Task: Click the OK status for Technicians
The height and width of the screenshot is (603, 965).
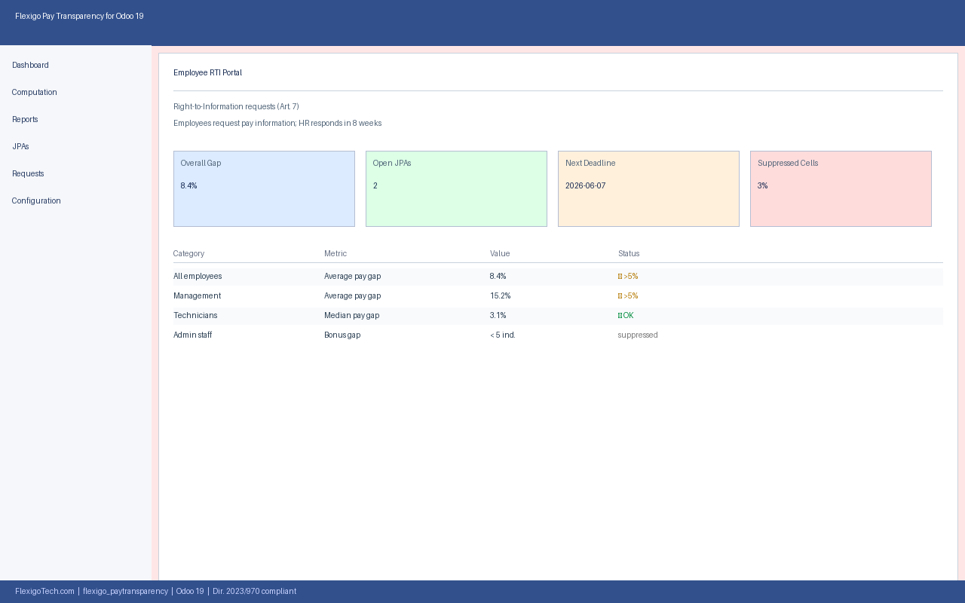Action: tap(626, 316)
